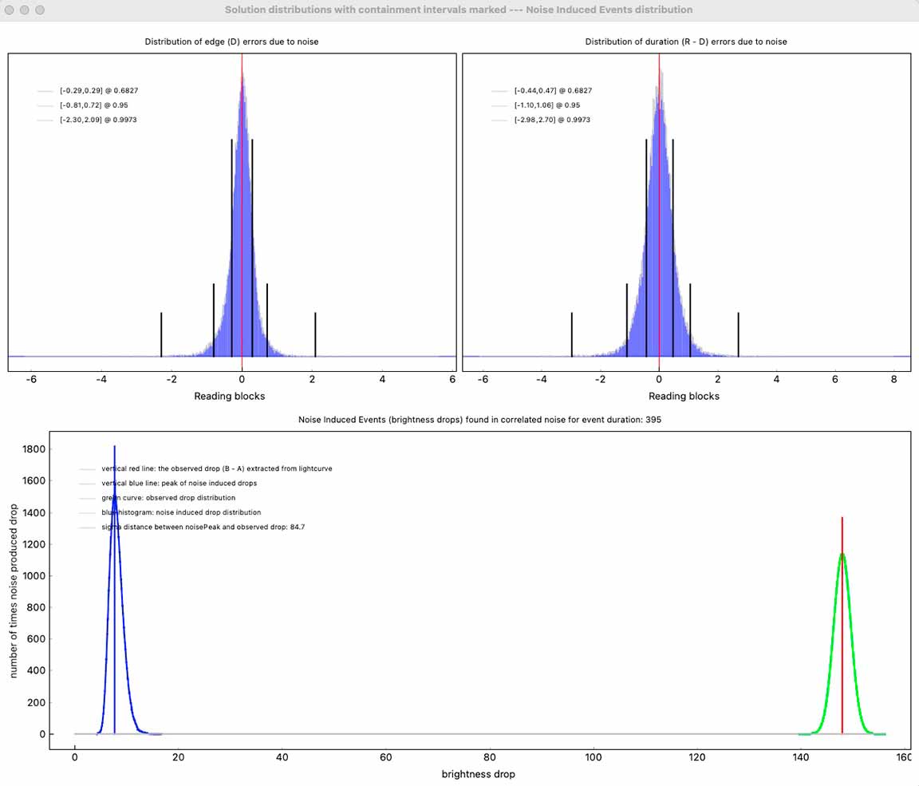Click the 'Distribution of edge (D) errors' plot title
The width and height of the screenshot is (919, 786).
click(231, 41)
